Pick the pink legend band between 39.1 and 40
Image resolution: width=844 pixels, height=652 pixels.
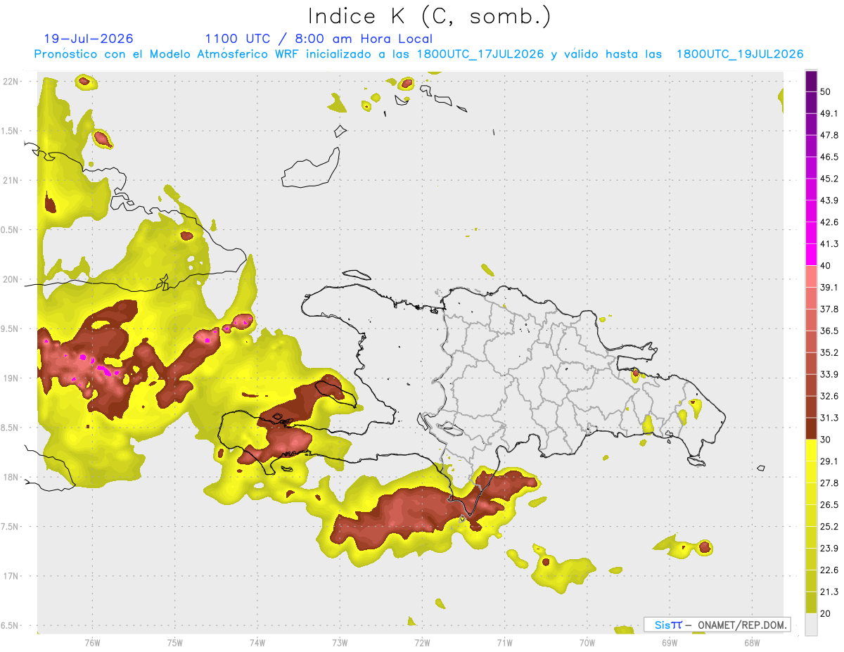[x=812, y=276]
